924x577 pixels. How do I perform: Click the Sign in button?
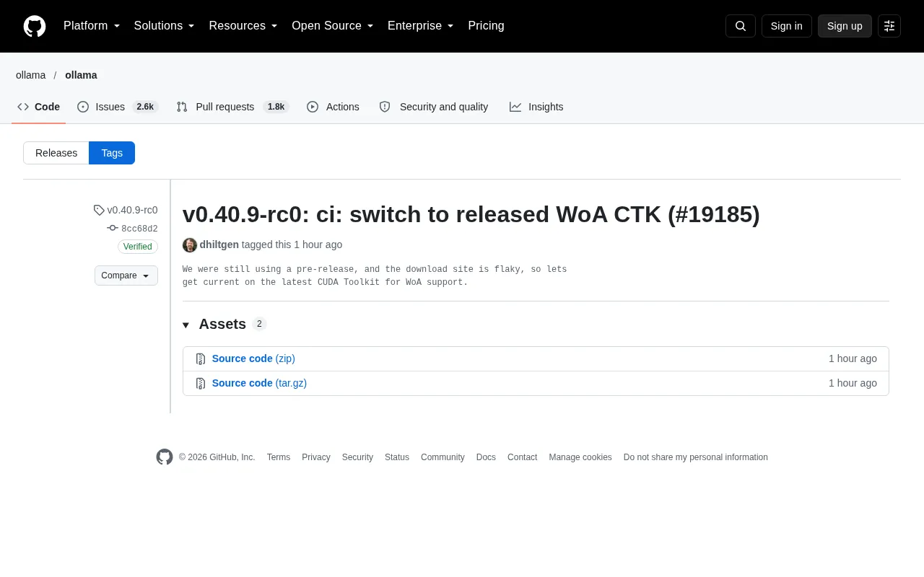tap(787, 26)
